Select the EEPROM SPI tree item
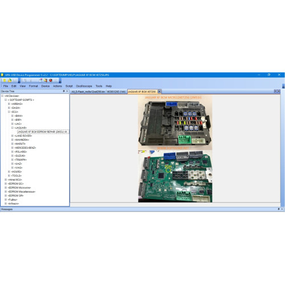This screenshot has width=285, height=285. (15, 196)
